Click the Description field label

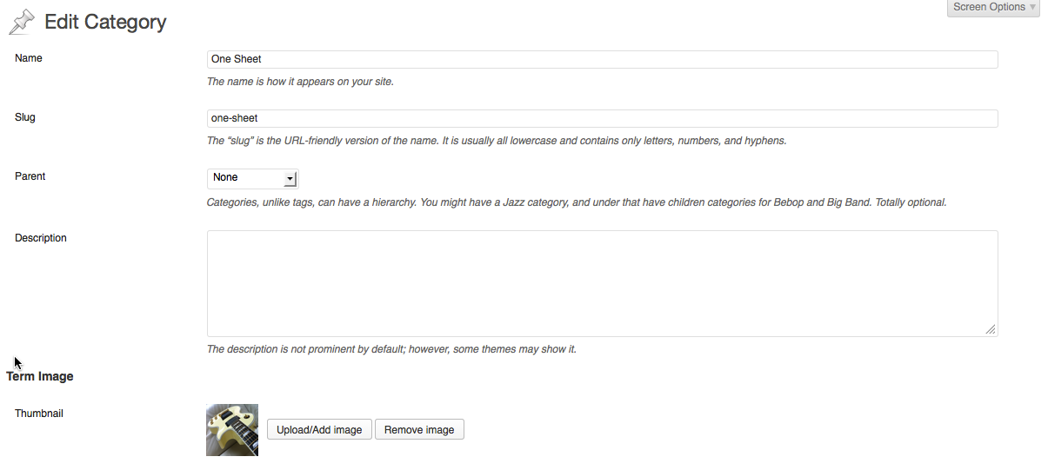tap(41, 238)
